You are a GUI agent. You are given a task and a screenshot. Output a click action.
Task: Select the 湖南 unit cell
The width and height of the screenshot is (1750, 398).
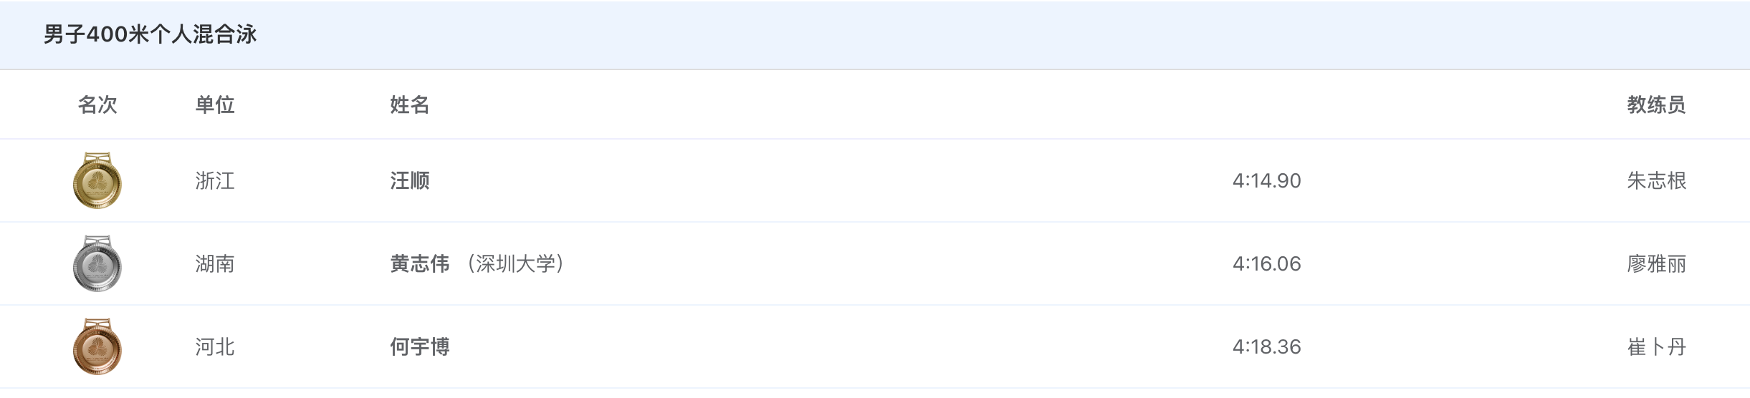(215, 264)
